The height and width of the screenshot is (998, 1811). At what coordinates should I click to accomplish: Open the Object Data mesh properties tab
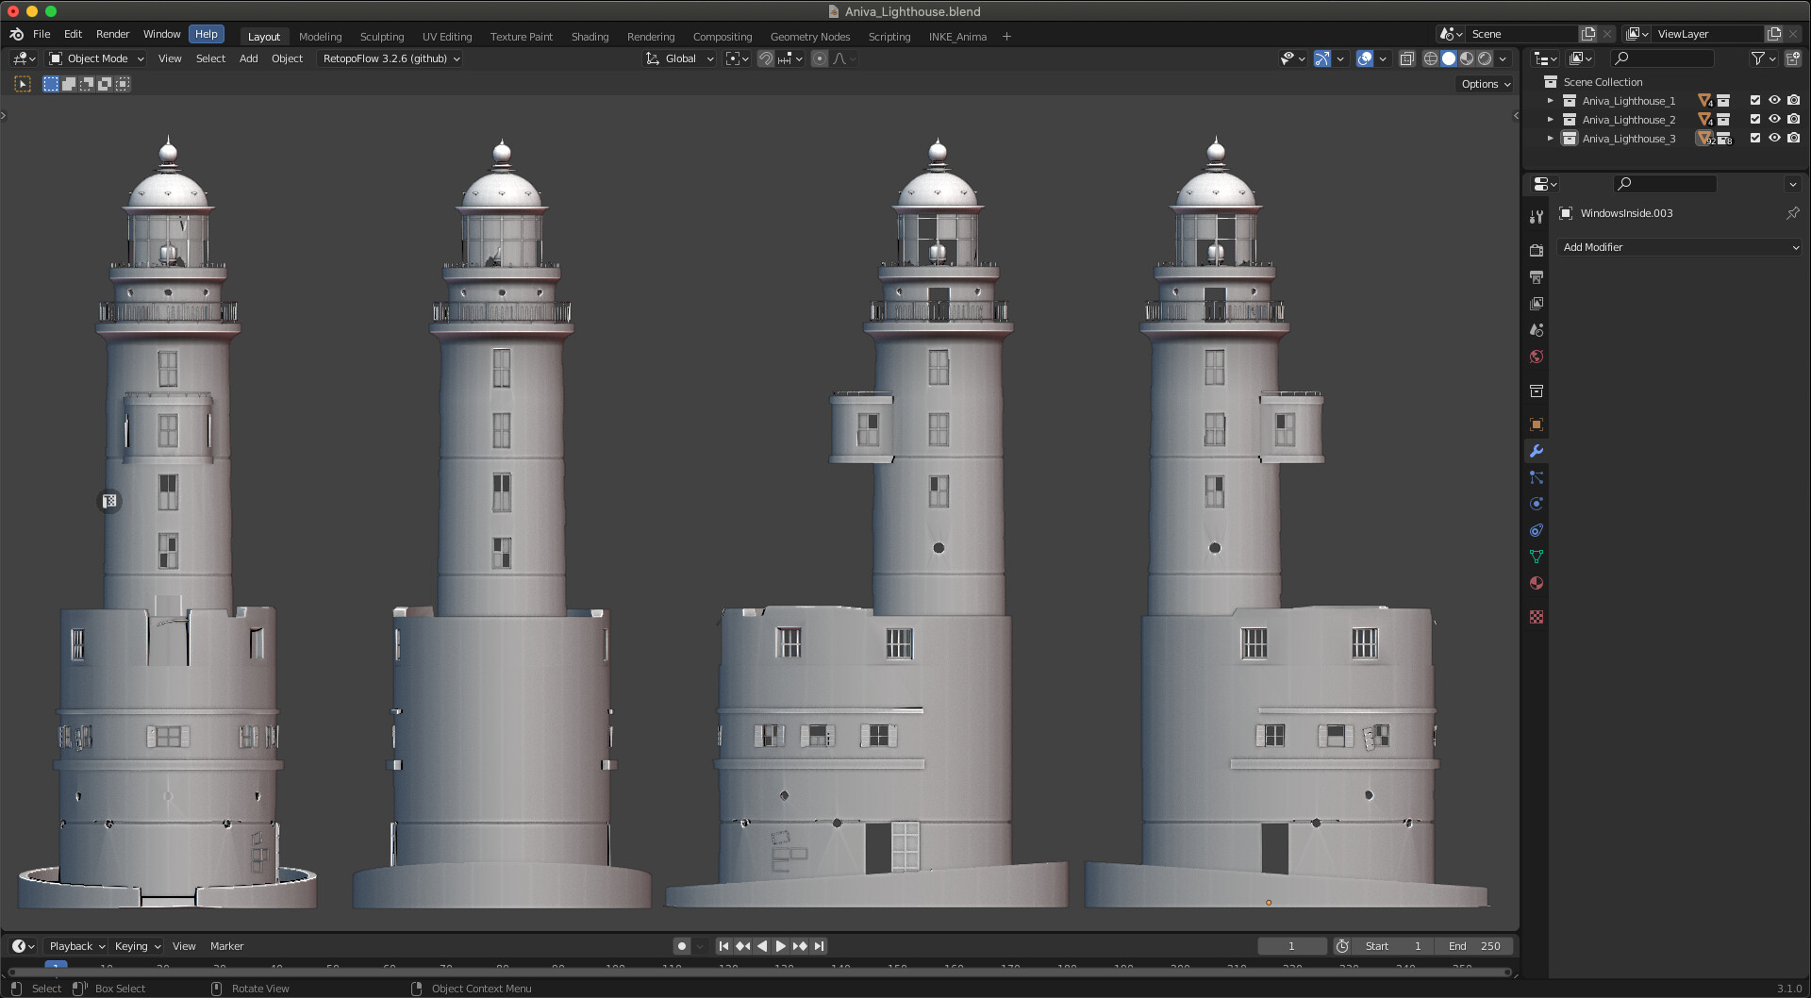(1537, 557)
